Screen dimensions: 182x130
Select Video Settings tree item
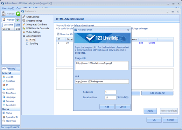[x=33, y=32]
